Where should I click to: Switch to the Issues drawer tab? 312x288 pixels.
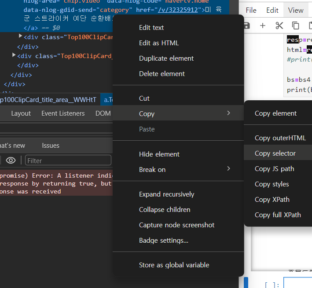point(51,146)
